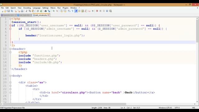Collapse the div fold at line 20
The height and width of the screenshot is (112, 199).
tap(10, 82)
